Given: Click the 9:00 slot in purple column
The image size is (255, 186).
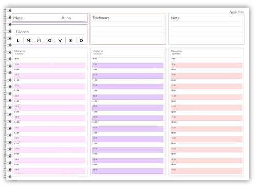Looking at the screenshot, I should click(128, 60).
